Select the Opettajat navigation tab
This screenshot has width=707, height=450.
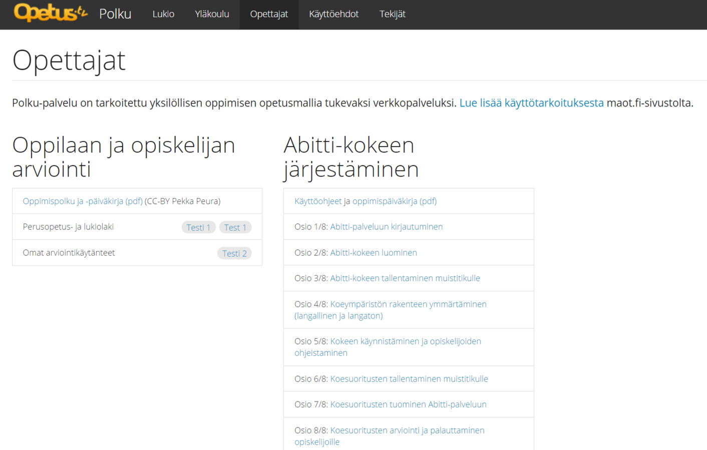pos(269,14)
